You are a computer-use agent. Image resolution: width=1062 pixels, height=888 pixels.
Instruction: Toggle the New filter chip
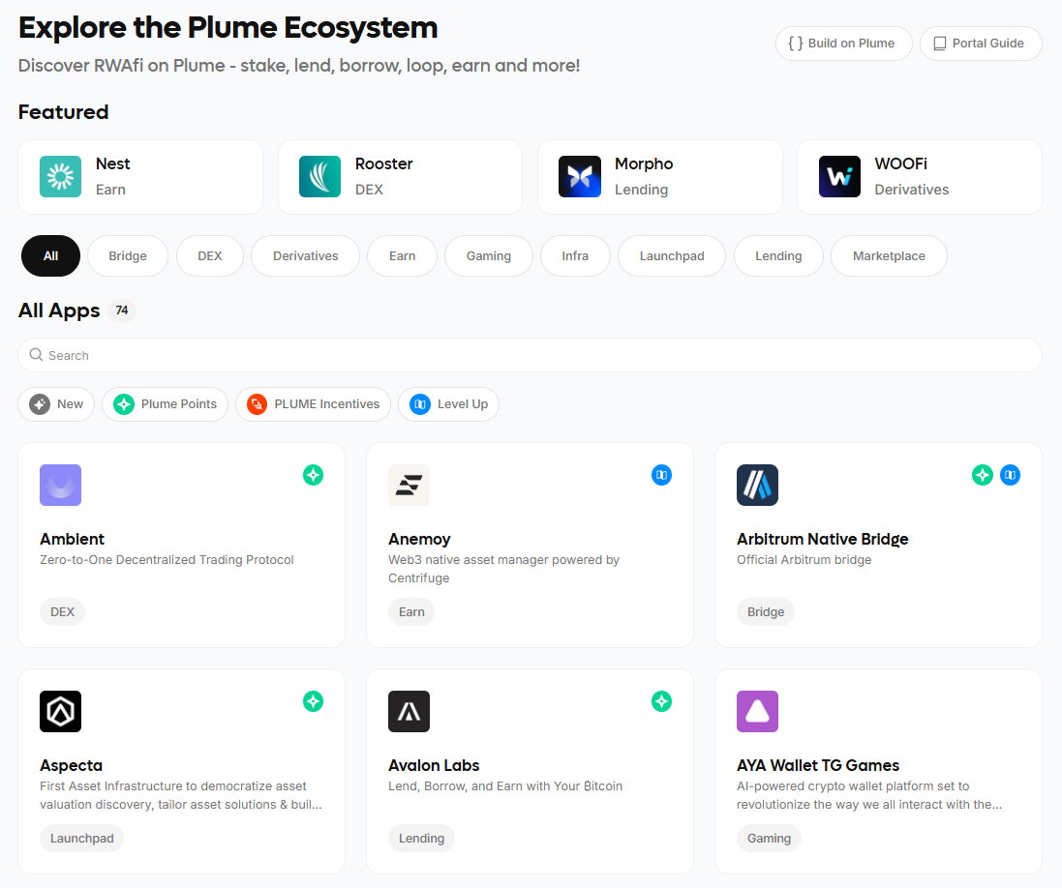[56, 404]
